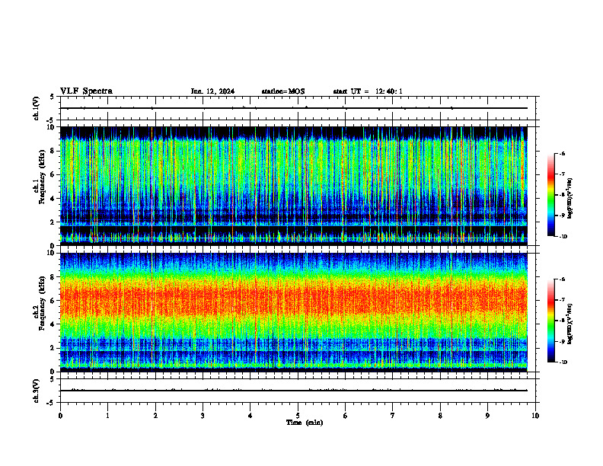This screenshot has width=603, height=466.
Task: Click the "4" kHz tick on ch.1 axis
Action: 53,199
